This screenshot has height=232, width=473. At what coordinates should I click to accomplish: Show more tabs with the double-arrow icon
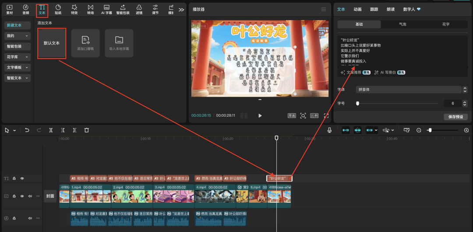pos(181,10)
